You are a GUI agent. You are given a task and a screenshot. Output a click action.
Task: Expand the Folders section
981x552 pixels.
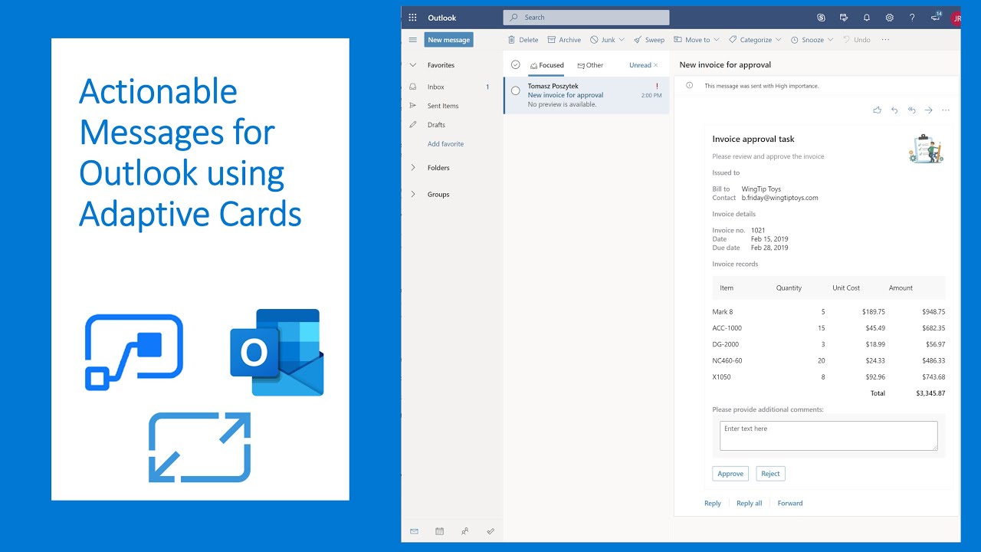413,167
